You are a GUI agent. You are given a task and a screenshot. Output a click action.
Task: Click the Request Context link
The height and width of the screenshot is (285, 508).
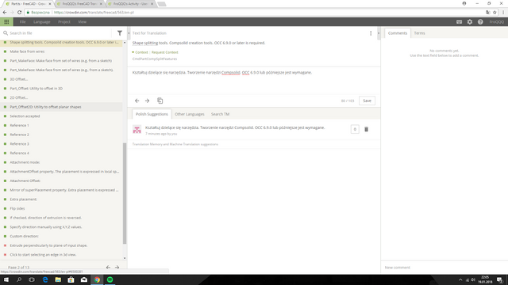[164, 52]
